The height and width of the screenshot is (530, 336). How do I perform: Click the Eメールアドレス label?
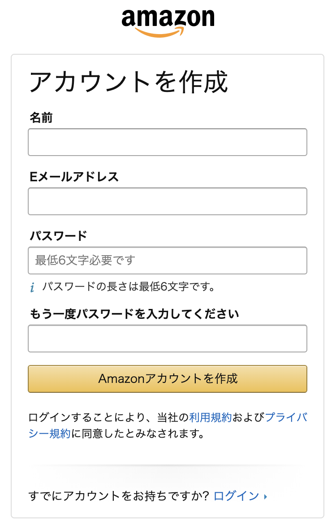click(74, 176)
